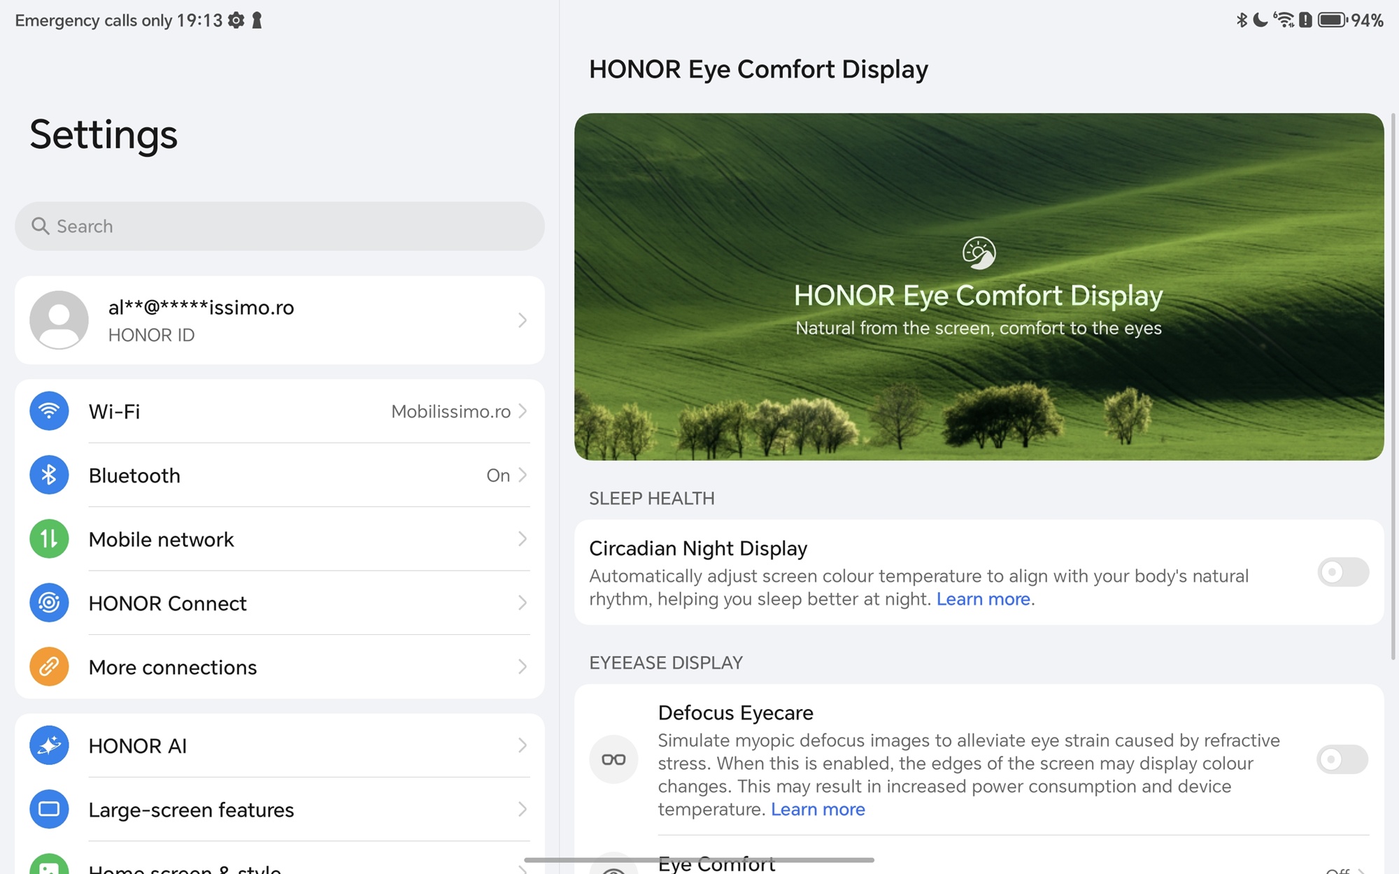Click the Defocus Eyecare glasses icon

coord(613,759)
